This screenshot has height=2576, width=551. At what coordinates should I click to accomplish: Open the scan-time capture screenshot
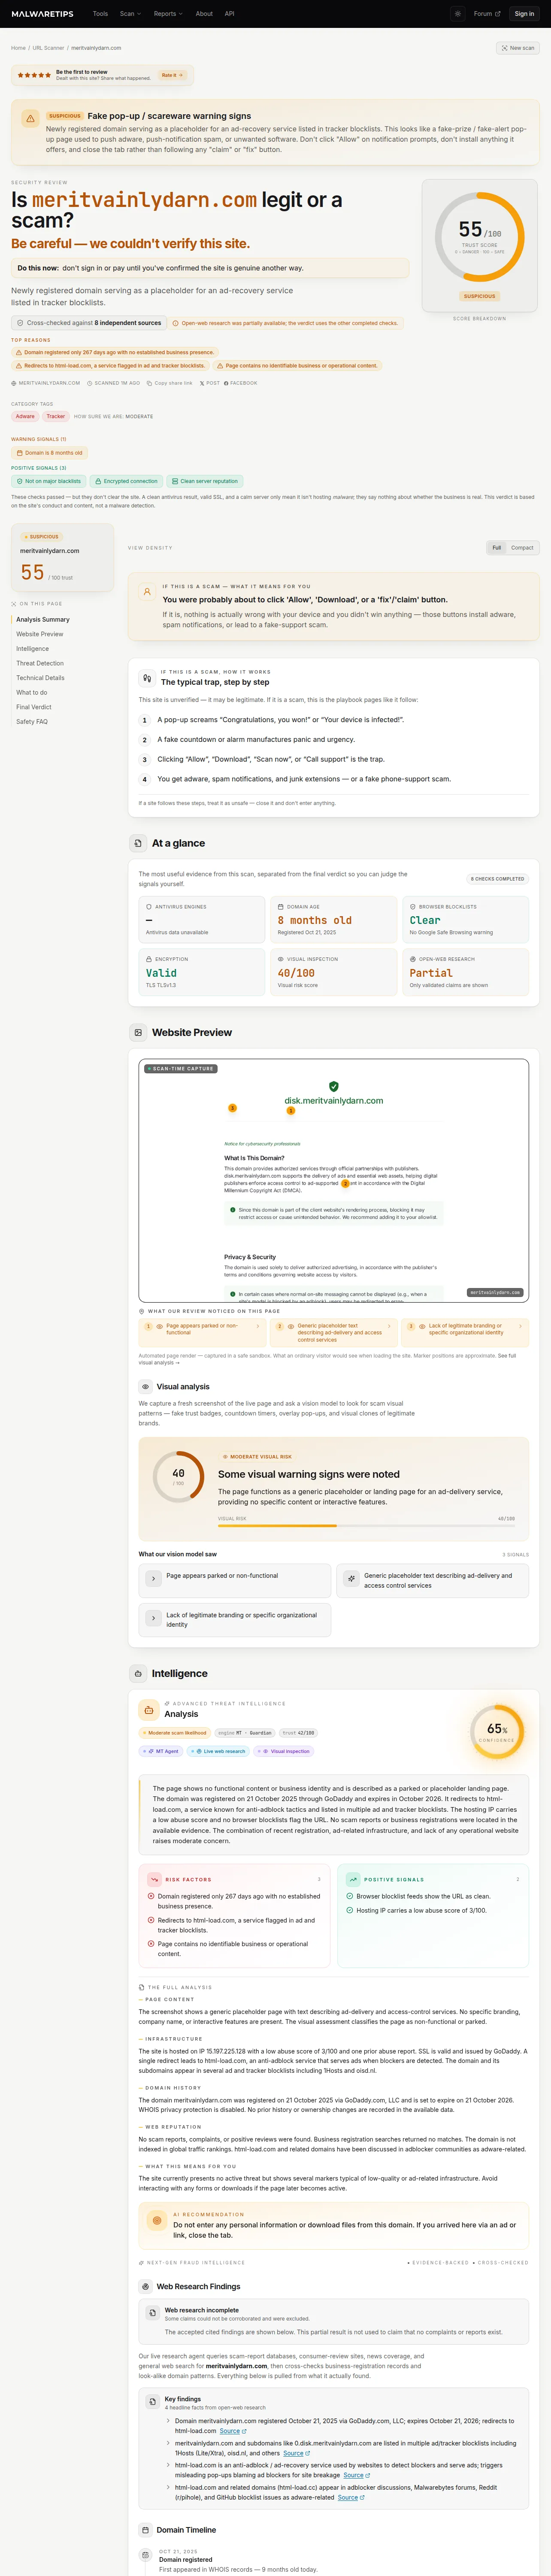tap(333, 1180)
